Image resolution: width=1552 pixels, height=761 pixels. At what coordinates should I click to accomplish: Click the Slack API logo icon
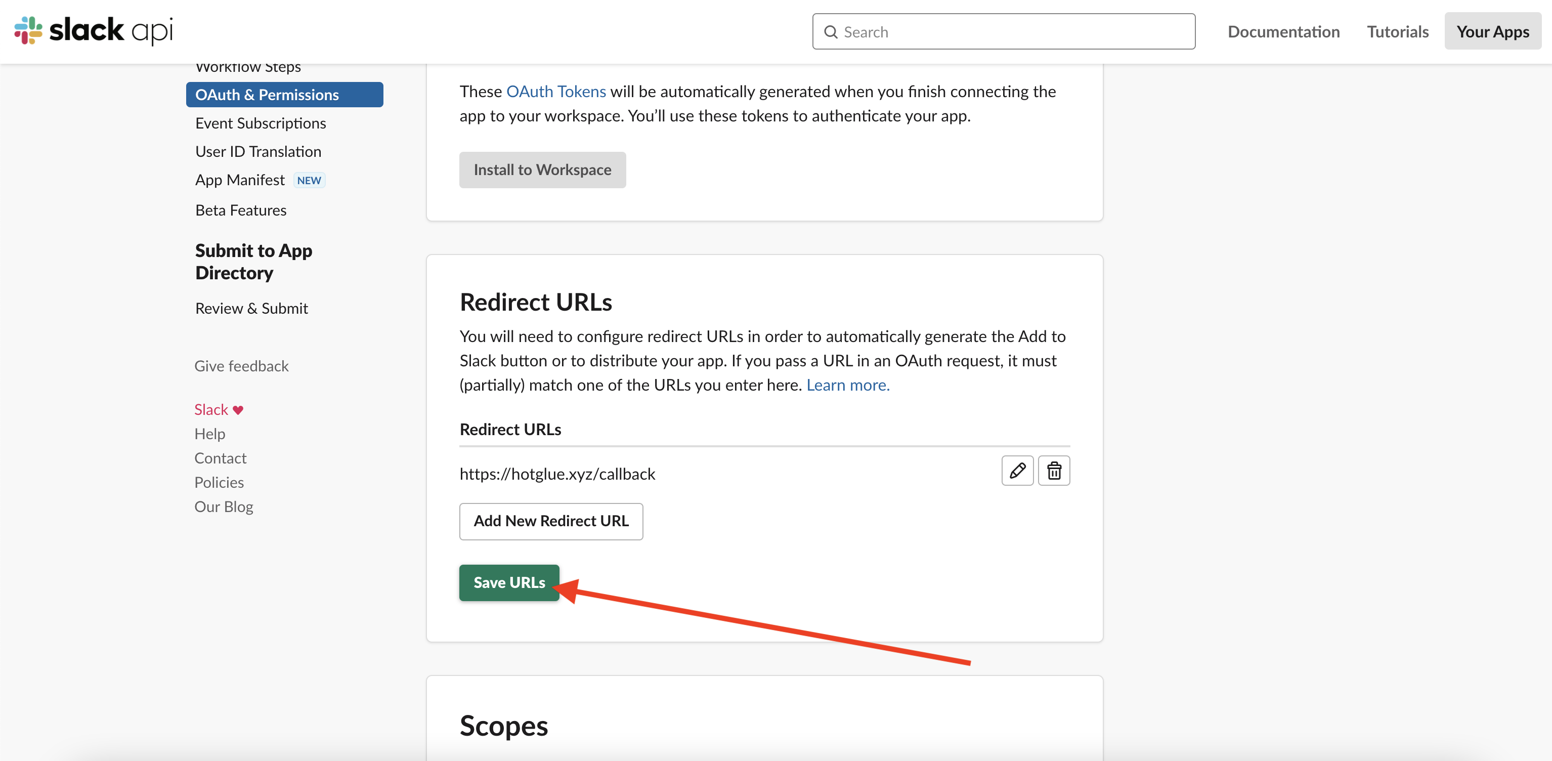(x=28, y=30)
